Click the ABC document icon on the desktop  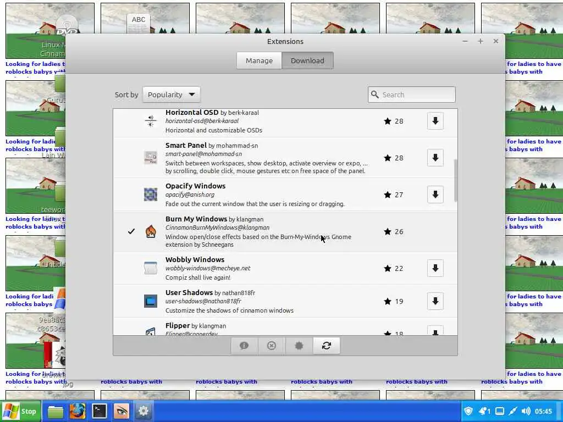point(138,23)
